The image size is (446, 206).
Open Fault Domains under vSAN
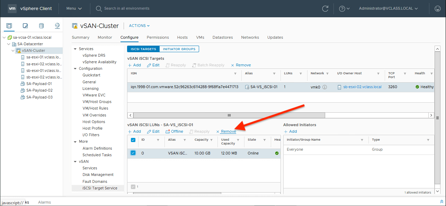(95, 181)
